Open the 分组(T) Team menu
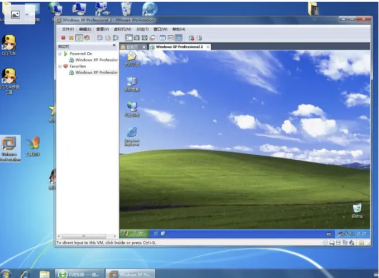 [142, 29]
